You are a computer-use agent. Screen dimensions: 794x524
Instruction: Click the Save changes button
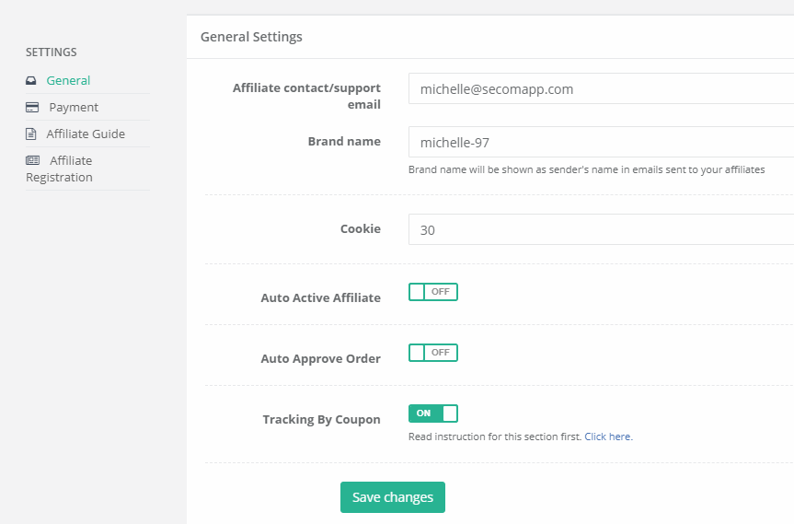(x=393, y=497)
